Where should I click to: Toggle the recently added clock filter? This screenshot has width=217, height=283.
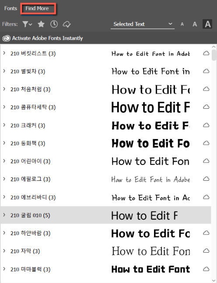click(54, 24)
